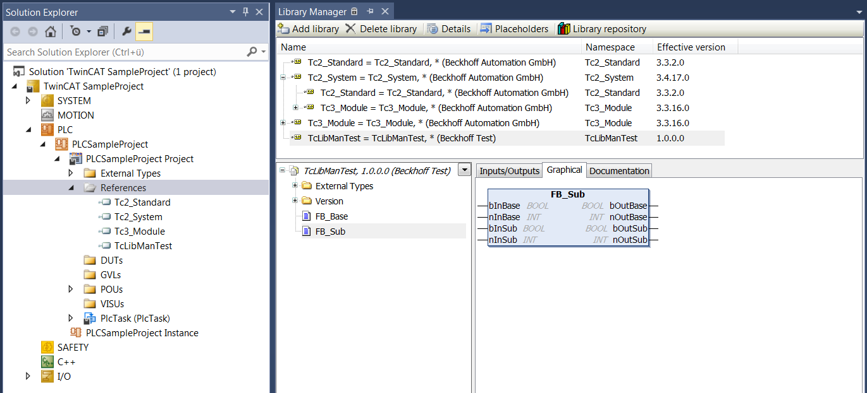Open Placeholders dialog
The image size is (867, 393).
(514, 28)
